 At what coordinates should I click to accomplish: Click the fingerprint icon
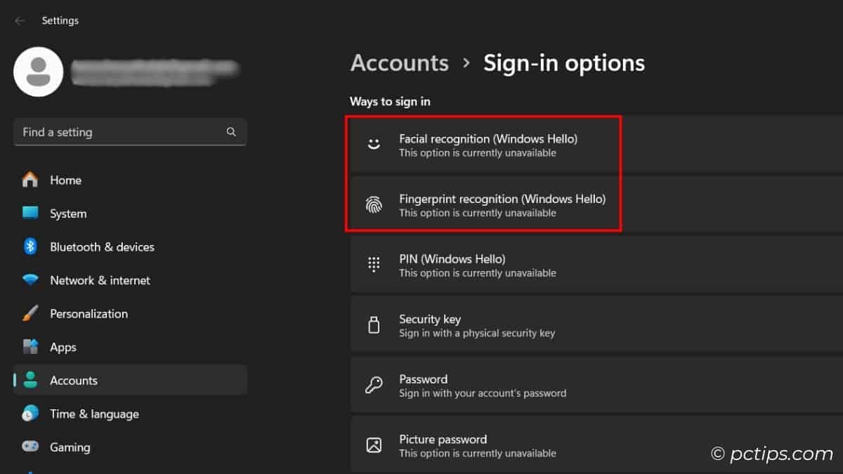(x=374, y=205)
